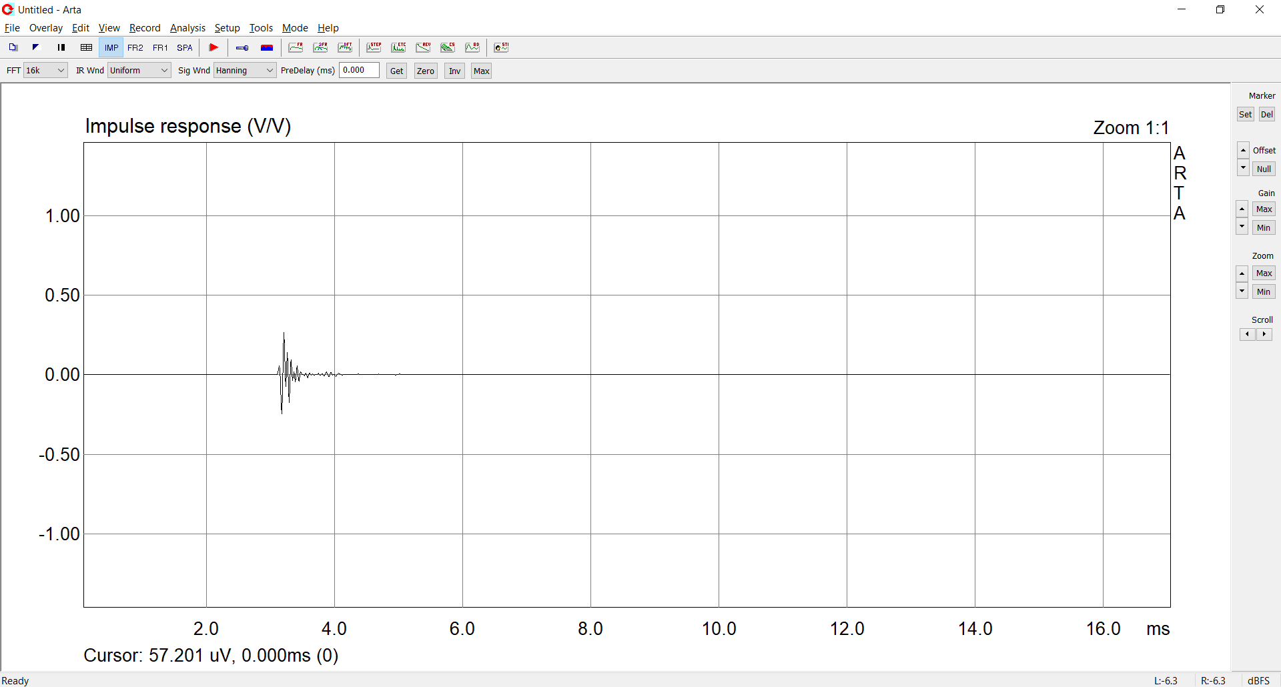The height and width of the screenshot is (687, 1281).
Task: Start recording with the red play icon
Action: pos(213,47)
